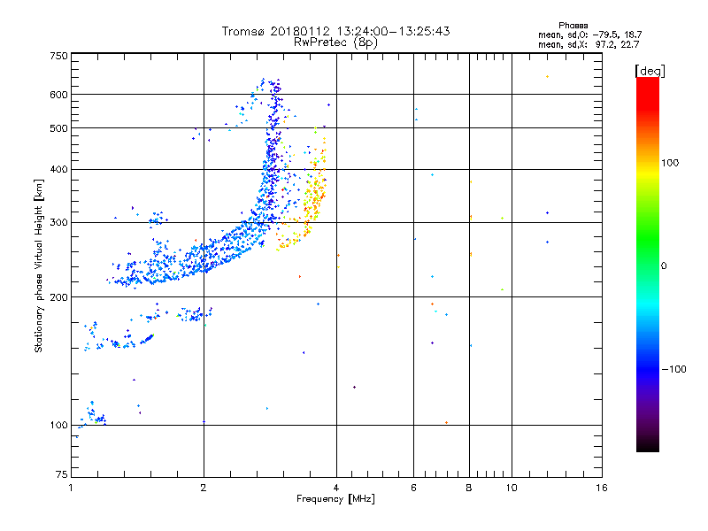
Task: Click the x-axis '4' tick label
Action: click(336, 488)
